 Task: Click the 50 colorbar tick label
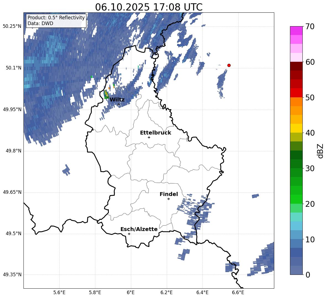click(x=310, y=98)
